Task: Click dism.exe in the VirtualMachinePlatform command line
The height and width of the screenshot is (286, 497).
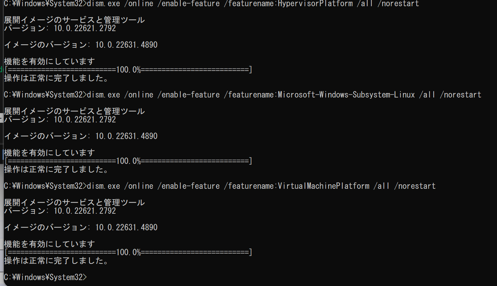Action: tap(103, 186)
